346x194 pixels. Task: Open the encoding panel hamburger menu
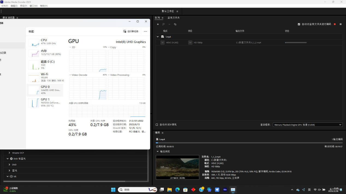click(162, 133)
